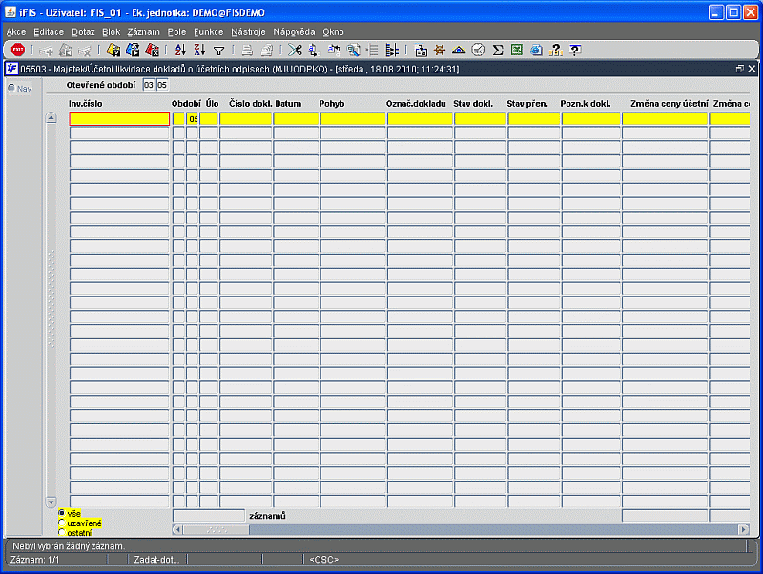Click the column layout icon in toolbar

[x=392, y=50]
